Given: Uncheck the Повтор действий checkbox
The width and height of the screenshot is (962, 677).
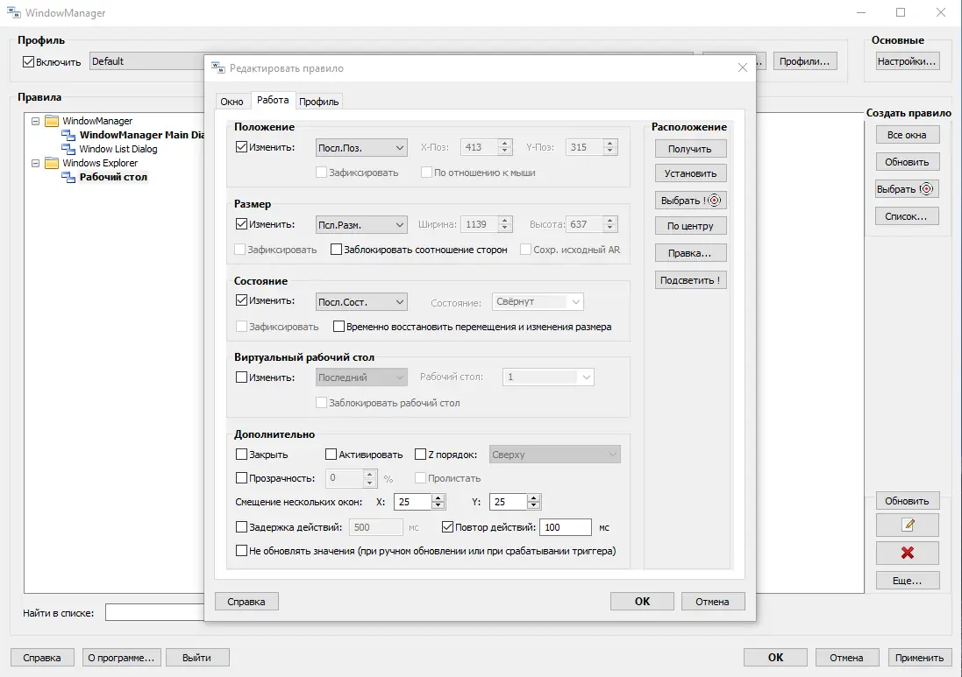Looking at the screenshot, I should click(x=447, y=527).
